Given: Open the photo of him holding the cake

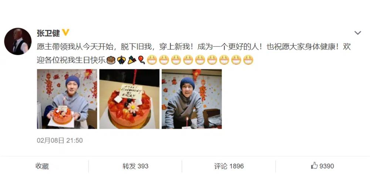Looking at the screenshot, I should [67, 99].
